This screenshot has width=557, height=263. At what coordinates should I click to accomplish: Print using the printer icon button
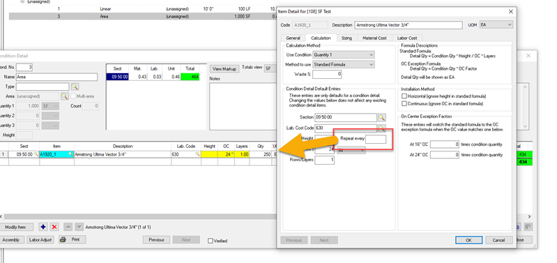pyautogui.click(x=72, y=239)
